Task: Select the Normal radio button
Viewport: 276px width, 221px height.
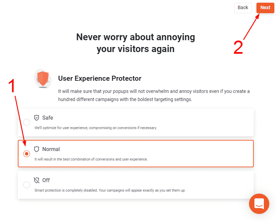Action: (x=27, y=154)
